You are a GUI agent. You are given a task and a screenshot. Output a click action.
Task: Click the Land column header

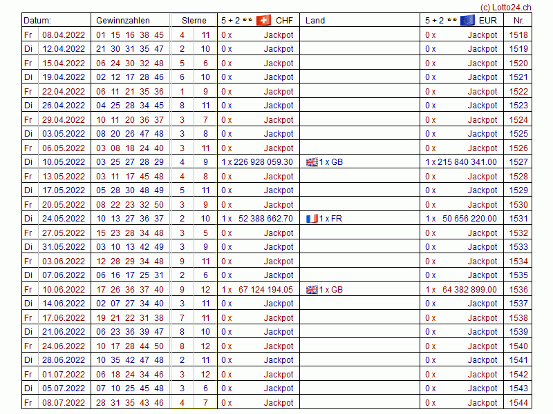[x=315, y=21]
